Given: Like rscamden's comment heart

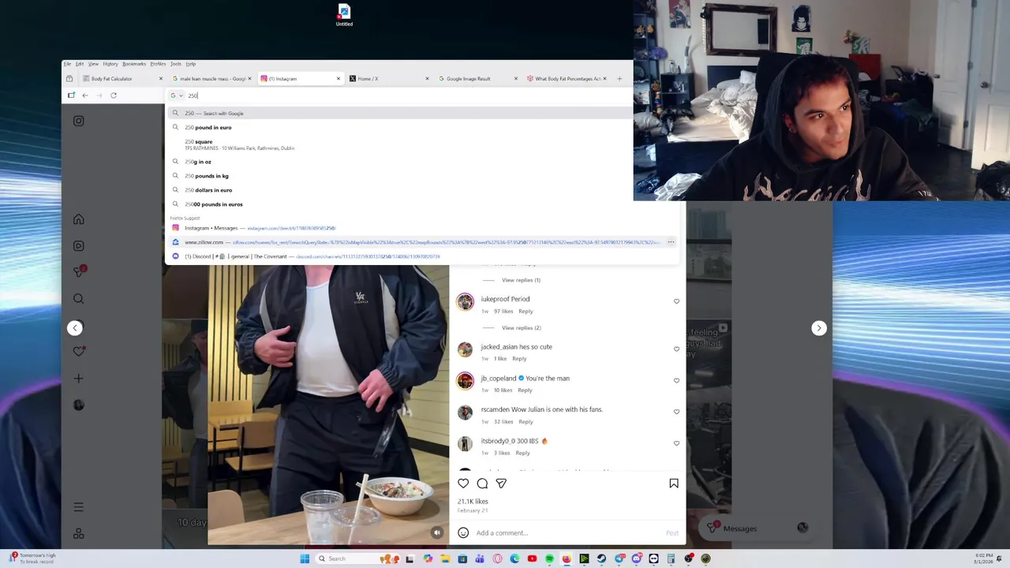Looking at the screenshot, I should (x=676, y=412).
